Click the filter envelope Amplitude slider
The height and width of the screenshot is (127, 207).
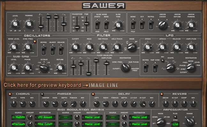click(106, 63)
